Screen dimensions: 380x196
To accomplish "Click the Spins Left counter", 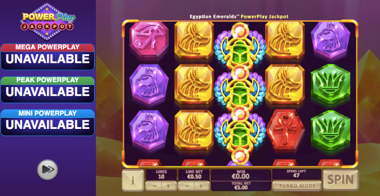I will click(296, 174).
